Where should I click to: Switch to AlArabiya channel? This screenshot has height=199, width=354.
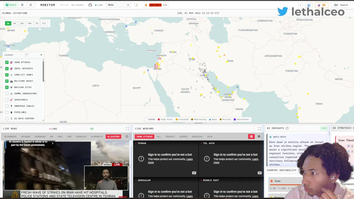(97, 137)
